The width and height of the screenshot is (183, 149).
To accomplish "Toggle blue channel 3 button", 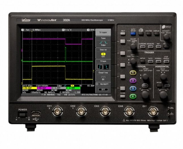I will tap(133, 88).
